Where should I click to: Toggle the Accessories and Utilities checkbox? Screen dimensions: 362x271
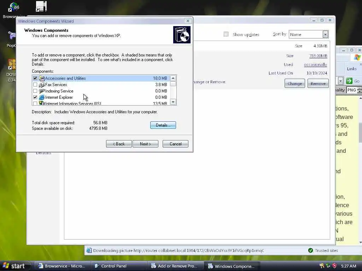click(x=35, y=78)
